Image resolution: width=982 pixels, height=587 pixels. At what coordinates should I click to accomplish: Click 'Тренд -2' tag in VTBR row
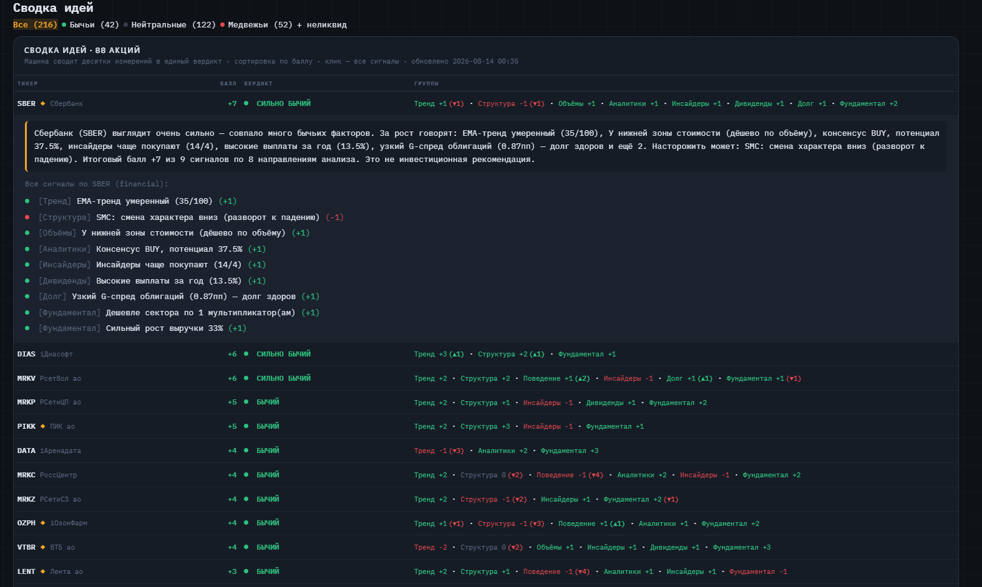(x=430, y=547)
